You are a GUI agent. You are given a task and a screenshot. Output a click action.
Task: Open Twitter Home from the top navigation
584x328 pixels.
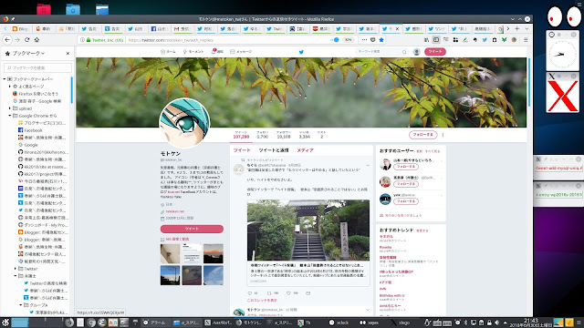[168, 52]
